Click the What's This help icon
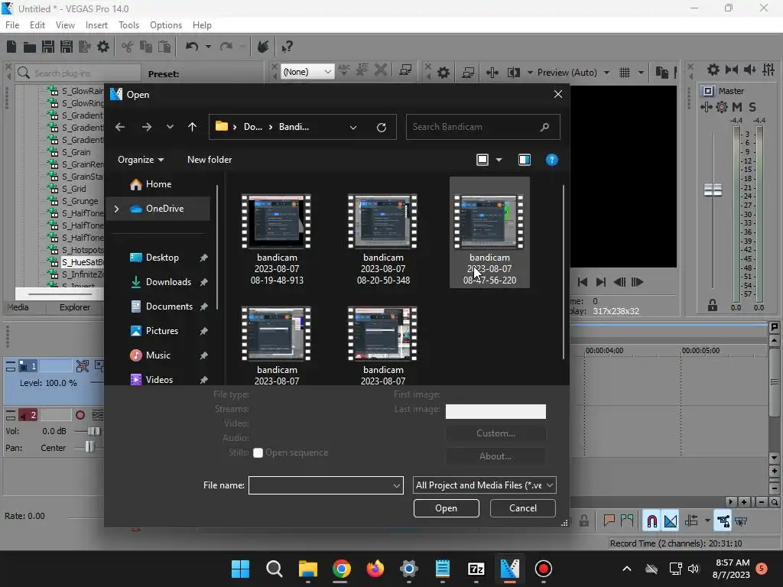The image size is (783, 587). (x=287, y=47)
